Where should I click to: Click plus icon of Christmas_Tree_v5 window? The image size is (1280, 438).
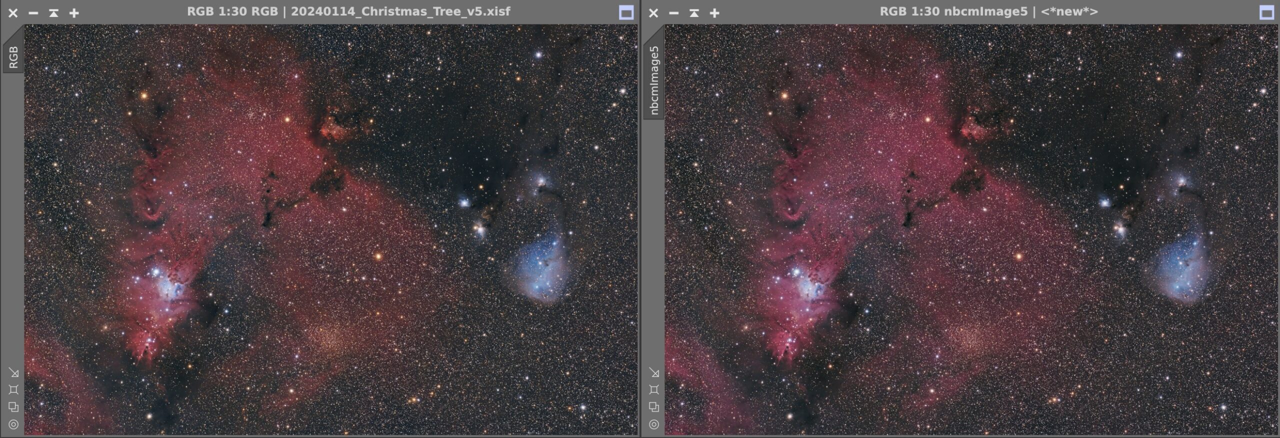[74, 13]
